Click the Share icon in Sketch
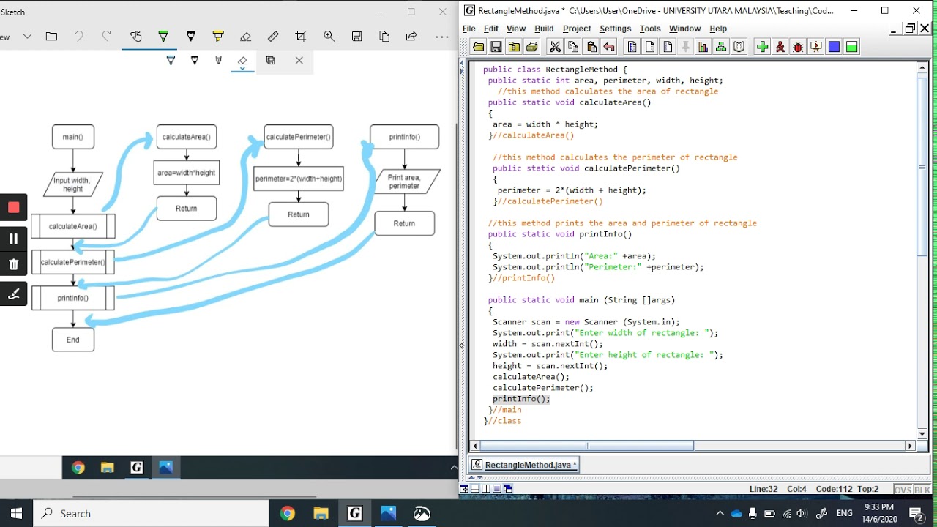The image size is (937, 527). [411, 36]
